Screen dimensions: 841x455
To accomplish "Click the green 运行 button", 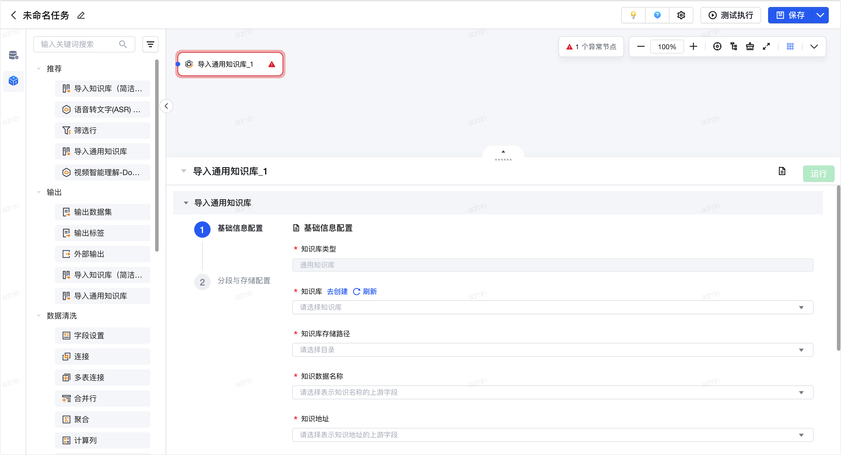I will click(x=819, y=173).
